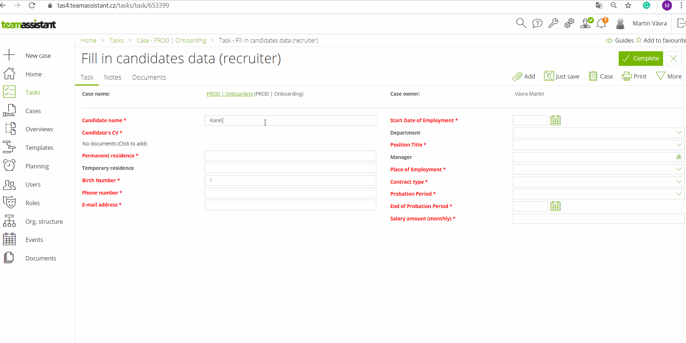This screenshot has height=343, width=686.
Task: Open the user substitution icon with green check
Action: [586, 23]
